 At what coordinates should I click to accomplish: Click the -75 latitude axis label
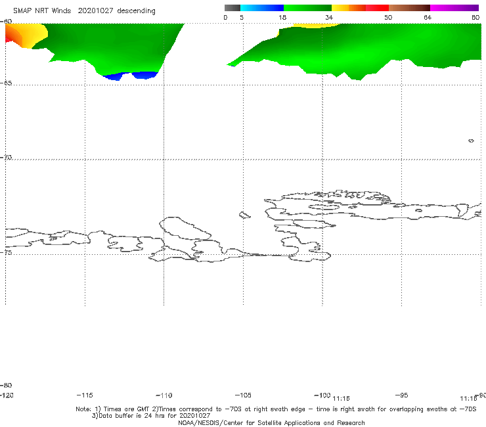[x=6, y=252]
